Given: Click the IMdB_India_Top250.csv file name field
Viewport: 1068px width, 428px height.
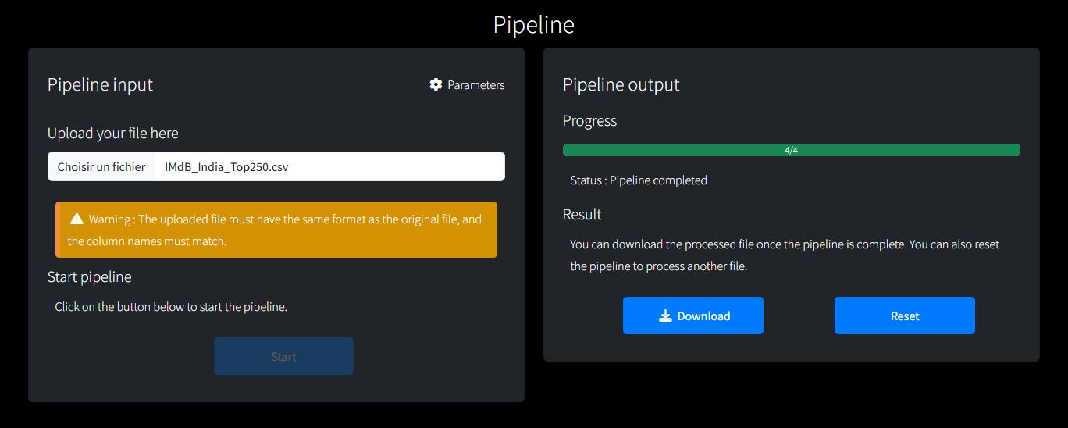Looking at the screenshot, I should tap(329, 166).
